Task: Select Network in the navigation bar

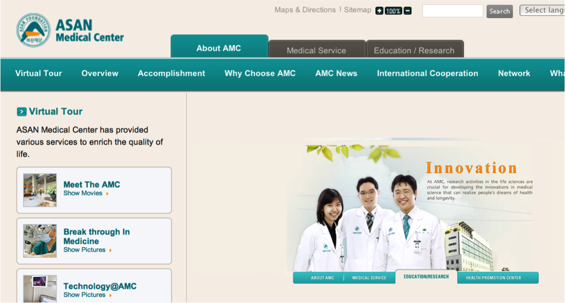Action: [514, 74]
